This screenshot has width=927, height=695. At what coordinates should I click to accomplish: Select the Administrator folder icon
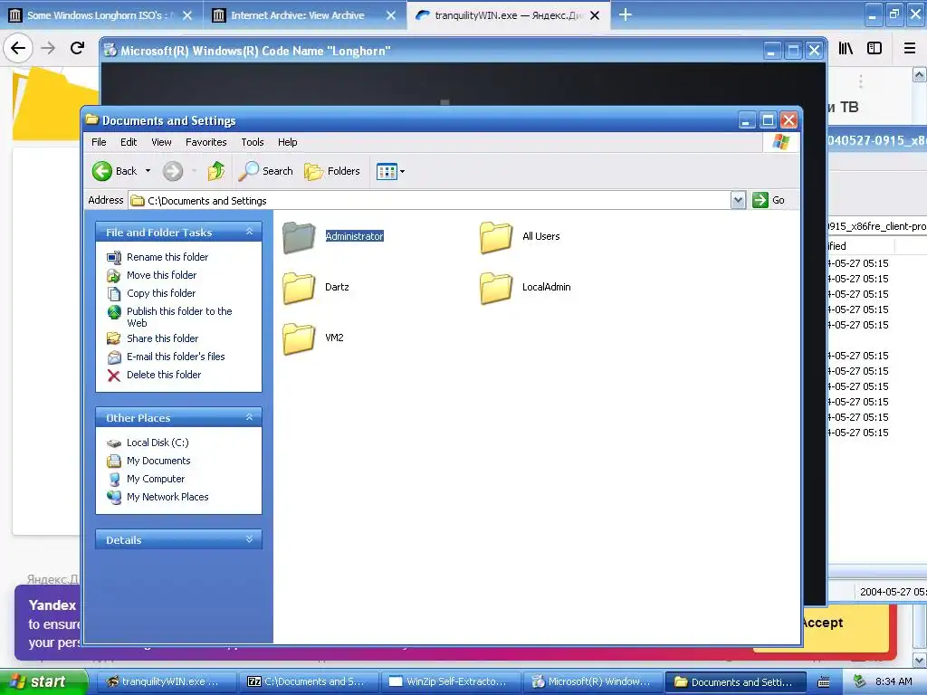(x=299, y=237)
